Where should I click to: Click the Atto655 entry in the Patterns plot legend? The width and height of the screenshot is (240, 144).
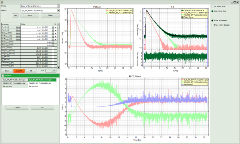pos(120,13)
